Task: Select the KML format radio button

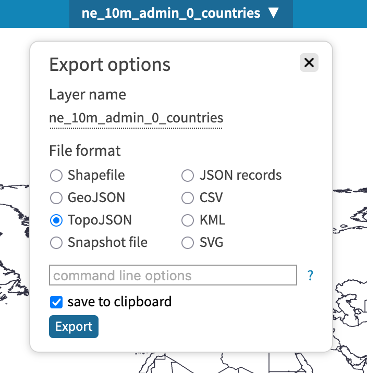Action: click(188, 220)
